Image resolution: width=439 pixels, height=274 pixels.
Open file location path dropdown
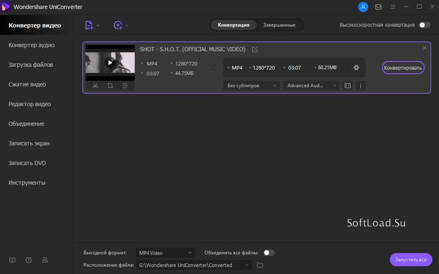pos(194,265)
